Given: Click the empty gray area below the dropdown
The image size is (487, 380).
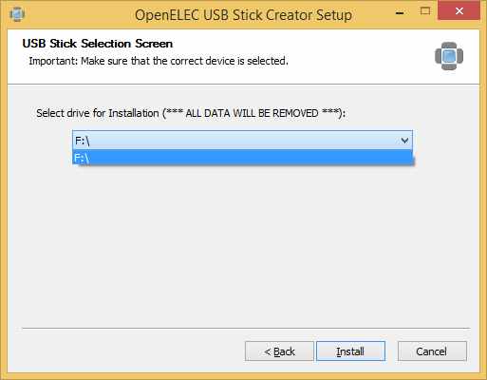Looking at the screenshot, I should tap(243, 244).
